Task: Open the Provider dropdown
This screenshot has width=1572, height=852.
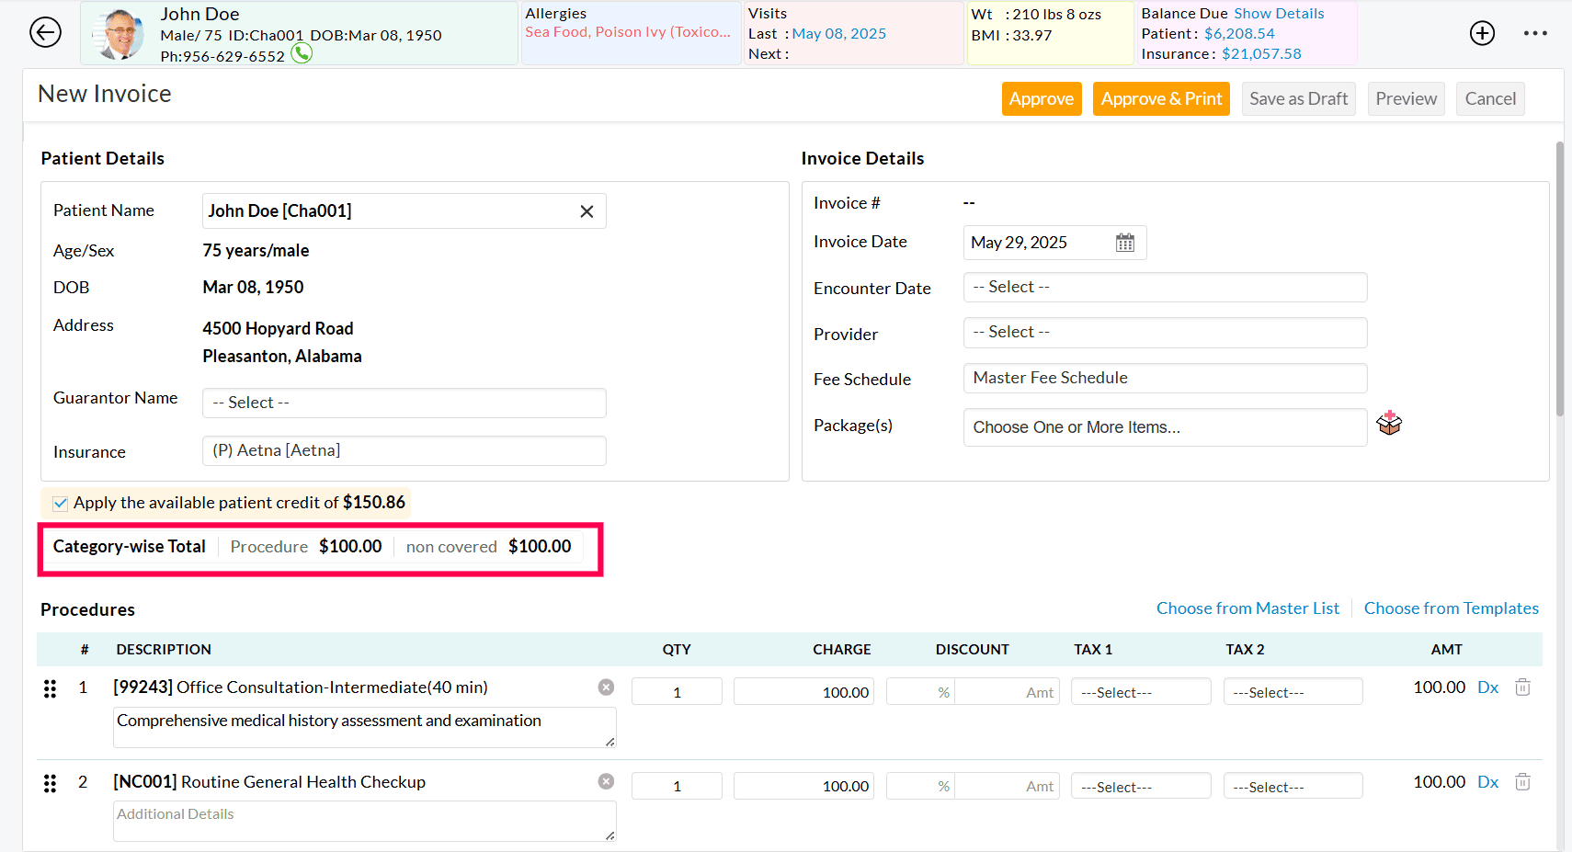Action: coord(1165,332)
